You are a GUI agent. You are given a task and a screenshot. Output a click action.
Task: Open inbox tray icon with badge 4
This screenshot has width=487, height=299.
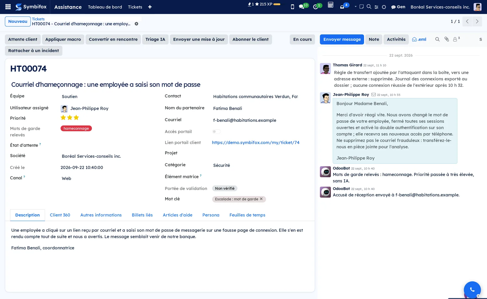[x=344, y=6]
